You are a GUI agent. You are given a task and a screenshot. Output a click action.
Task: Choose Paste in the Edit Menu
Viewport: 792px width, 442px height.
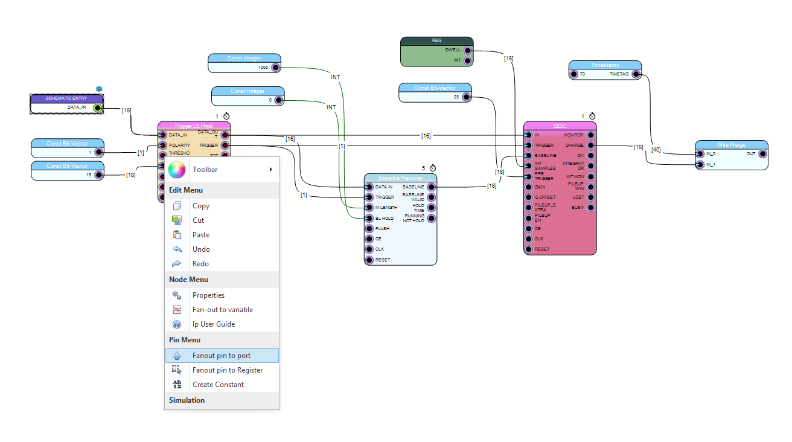point(222,235)
